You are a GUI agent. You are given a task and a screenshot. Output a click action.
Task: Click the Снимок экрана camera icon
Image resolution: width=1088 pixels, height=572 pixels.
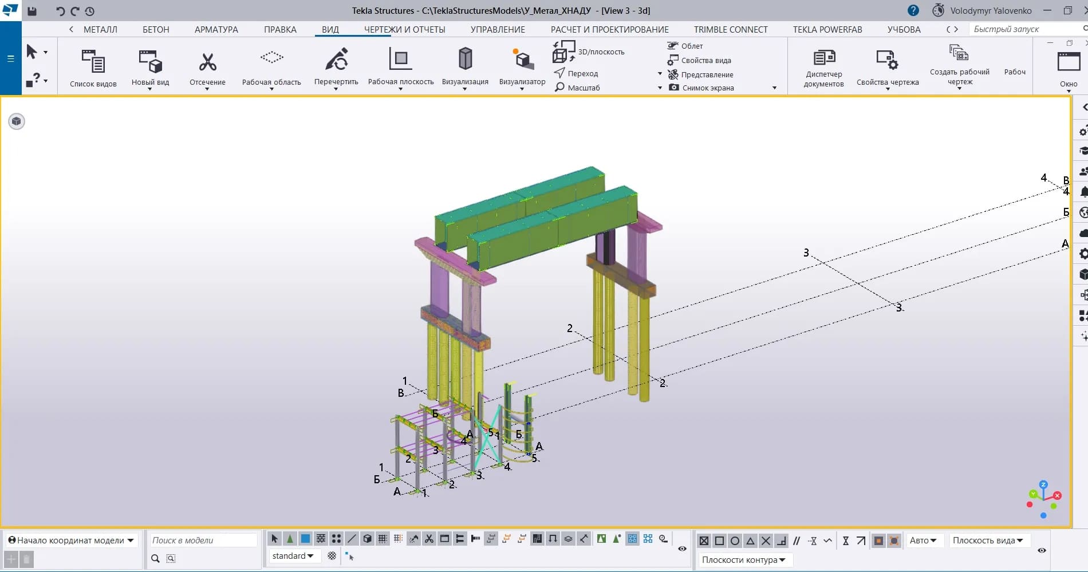[x=674, y=88]
